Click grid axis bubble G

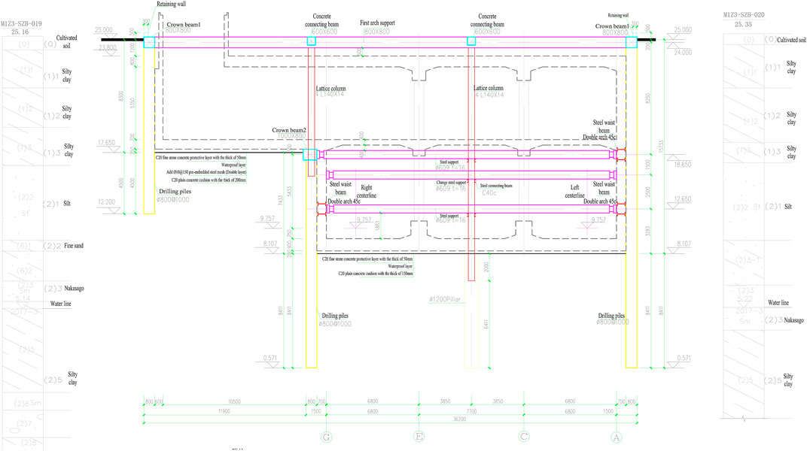tap(326, 437)
